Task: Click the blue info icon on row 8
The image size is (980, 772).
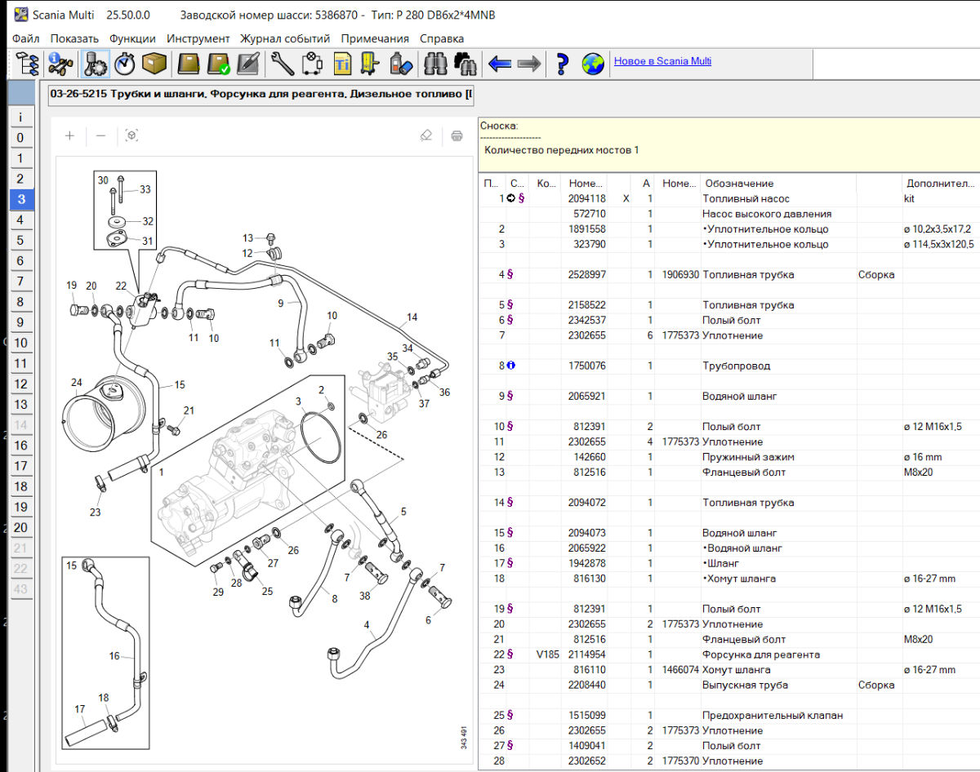Action: [x=511, y=366]
